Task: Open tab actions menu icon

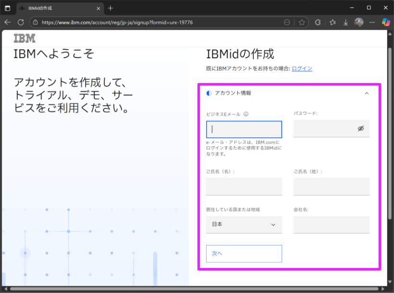Action: tap(8, 8)
